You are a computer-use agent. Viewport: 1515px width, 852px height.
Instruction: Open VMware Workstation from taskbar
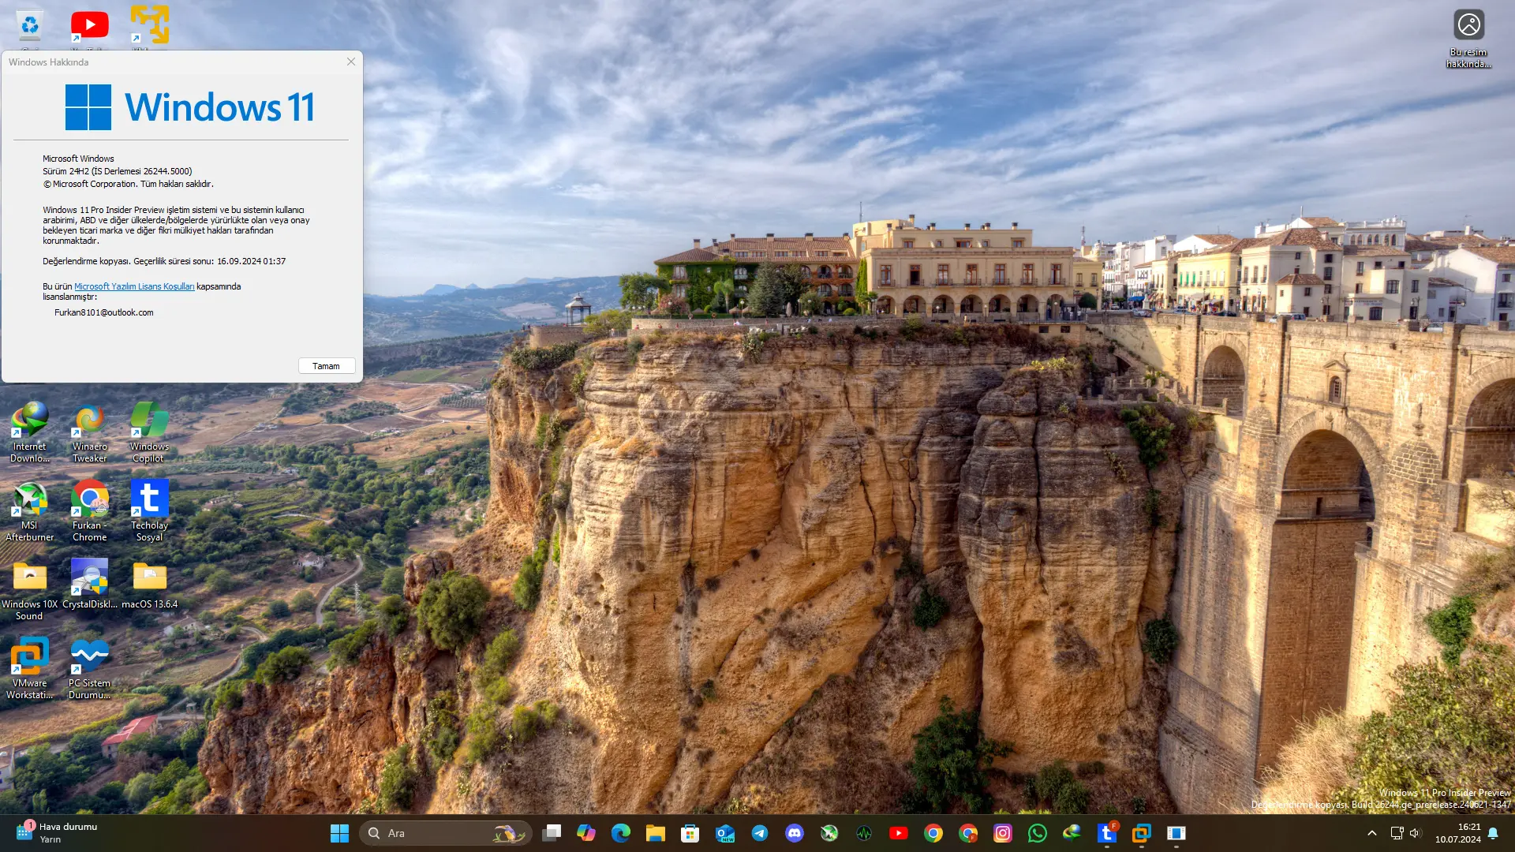click(x=1142, y=833)
